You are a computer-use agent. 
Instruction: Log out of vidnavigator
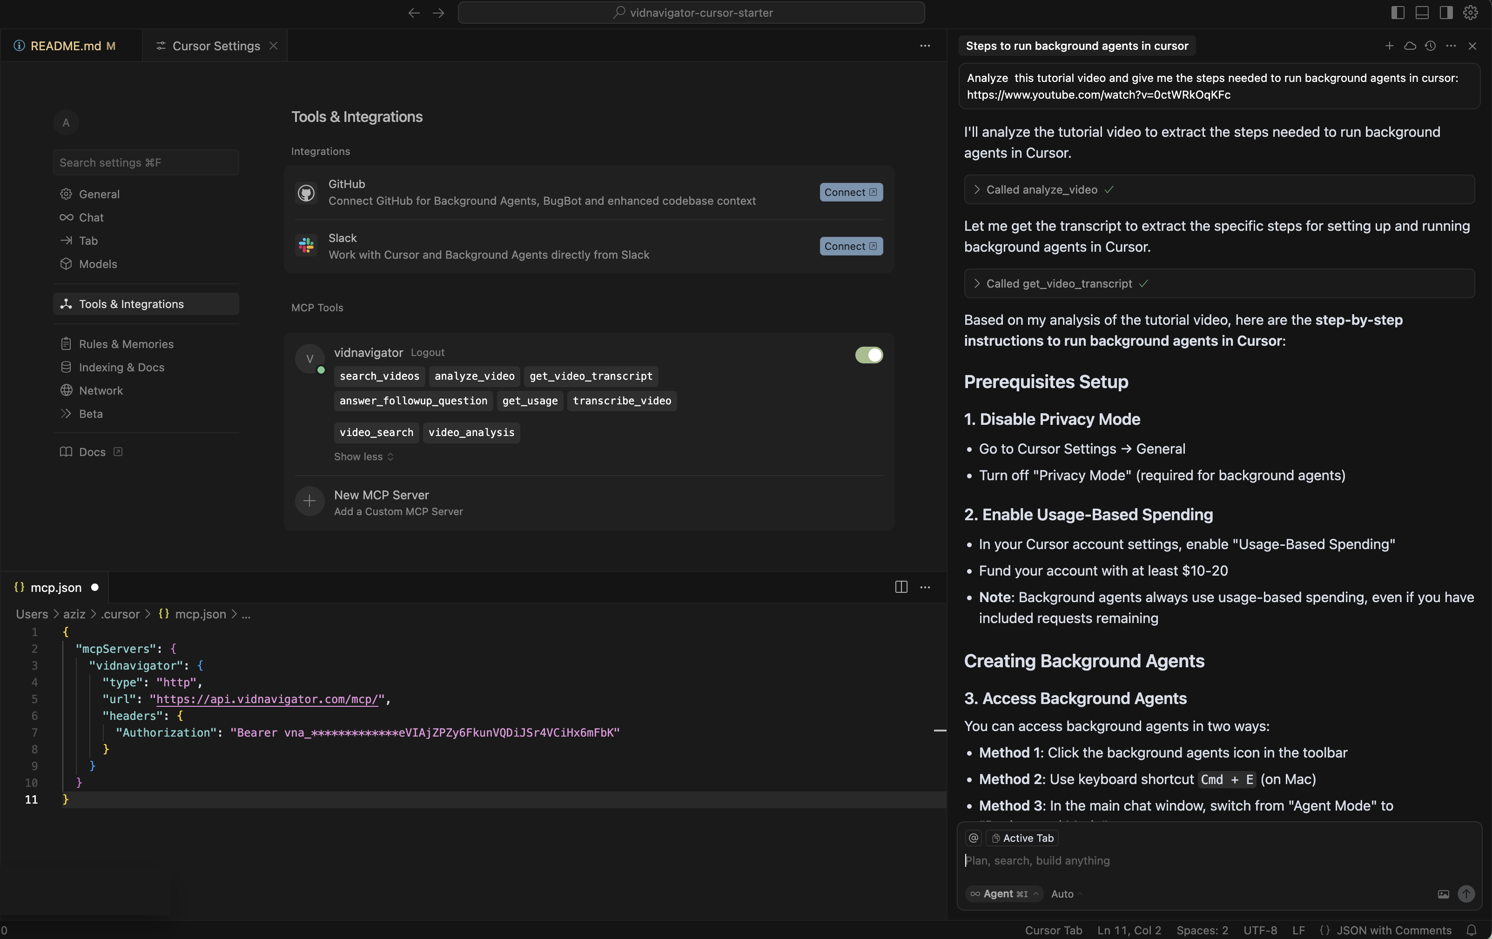(x=428, y=352)
